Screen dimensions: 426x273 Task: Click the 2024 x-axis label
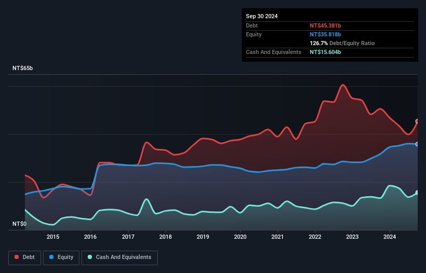[390, 237]
